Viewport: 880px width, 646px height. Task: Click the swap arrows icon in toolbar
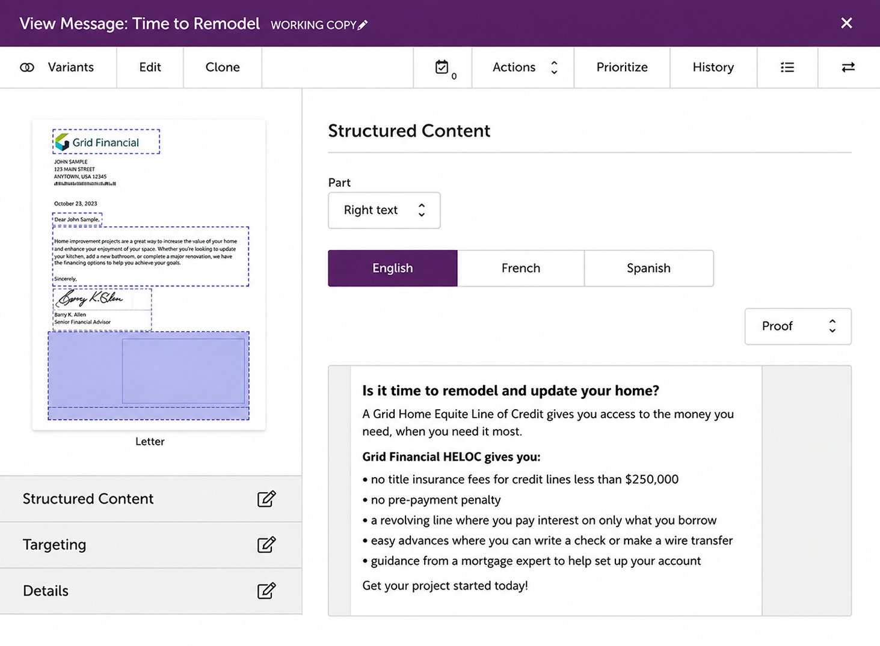point(848,67)
